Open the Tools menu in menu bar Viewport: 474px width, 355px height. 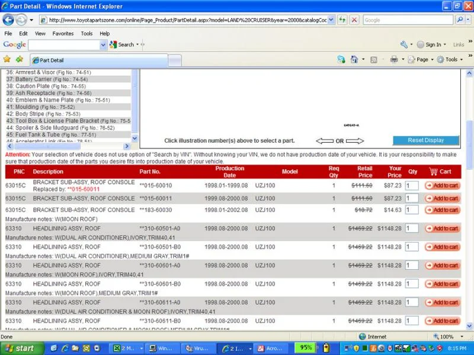click(87, 34)
